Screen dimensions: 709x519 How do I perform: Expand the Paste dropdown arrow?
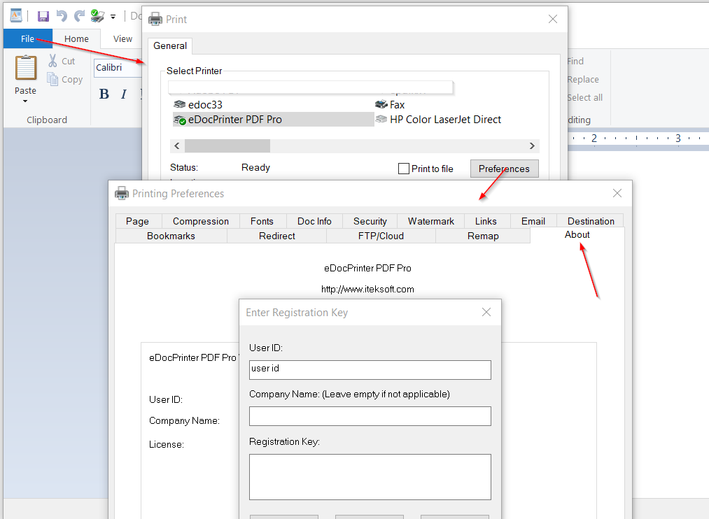coord(25,101)
